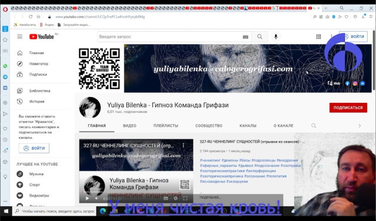Image resolution: width=376 pixels, height=221 pixels.
Task: Select the ГЛАВНАЯ channel tab
Action: pyautogui.click(x=97, y=126)
